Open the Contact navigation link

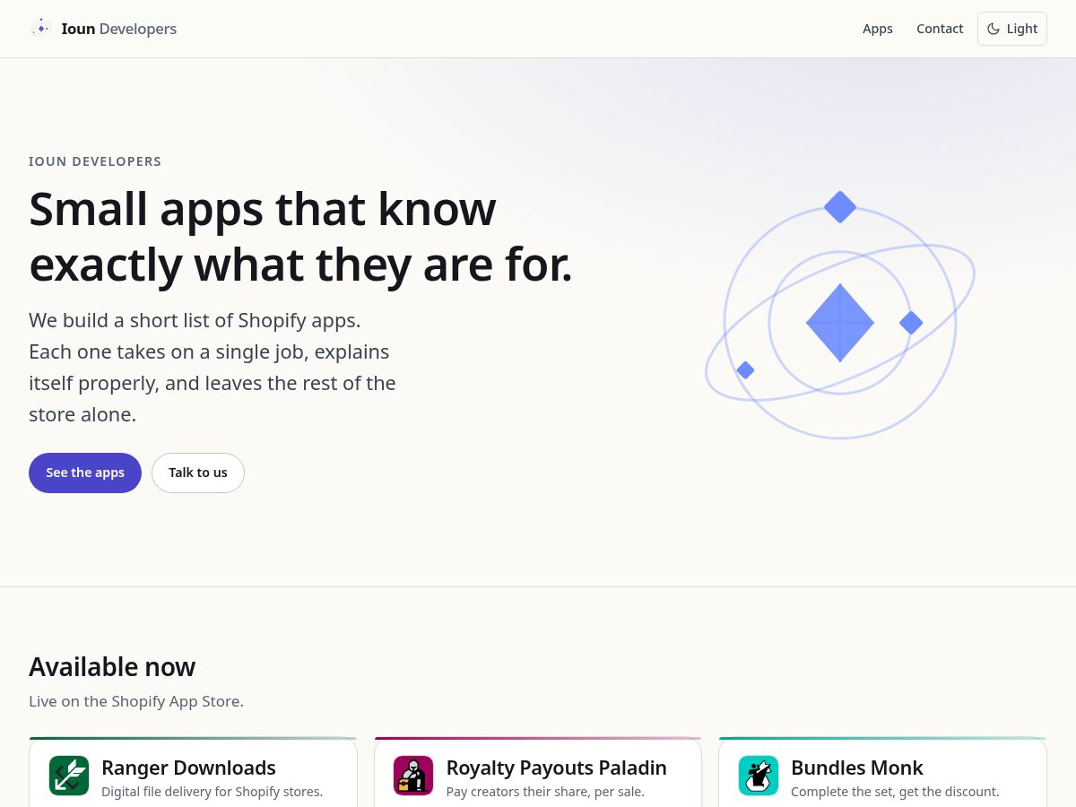pyautogui.click(x=940, y=29)
